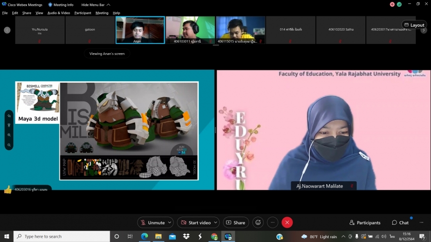Open Meeting Info

(61, 5)
